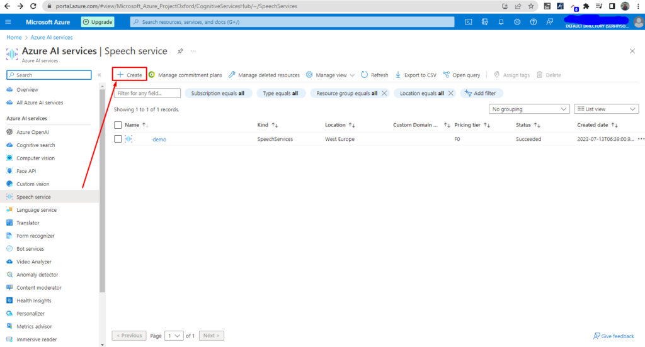Viewport: 645px width, 347px height.
Task: Share this page from the address bar
Action: pos(518,6)
